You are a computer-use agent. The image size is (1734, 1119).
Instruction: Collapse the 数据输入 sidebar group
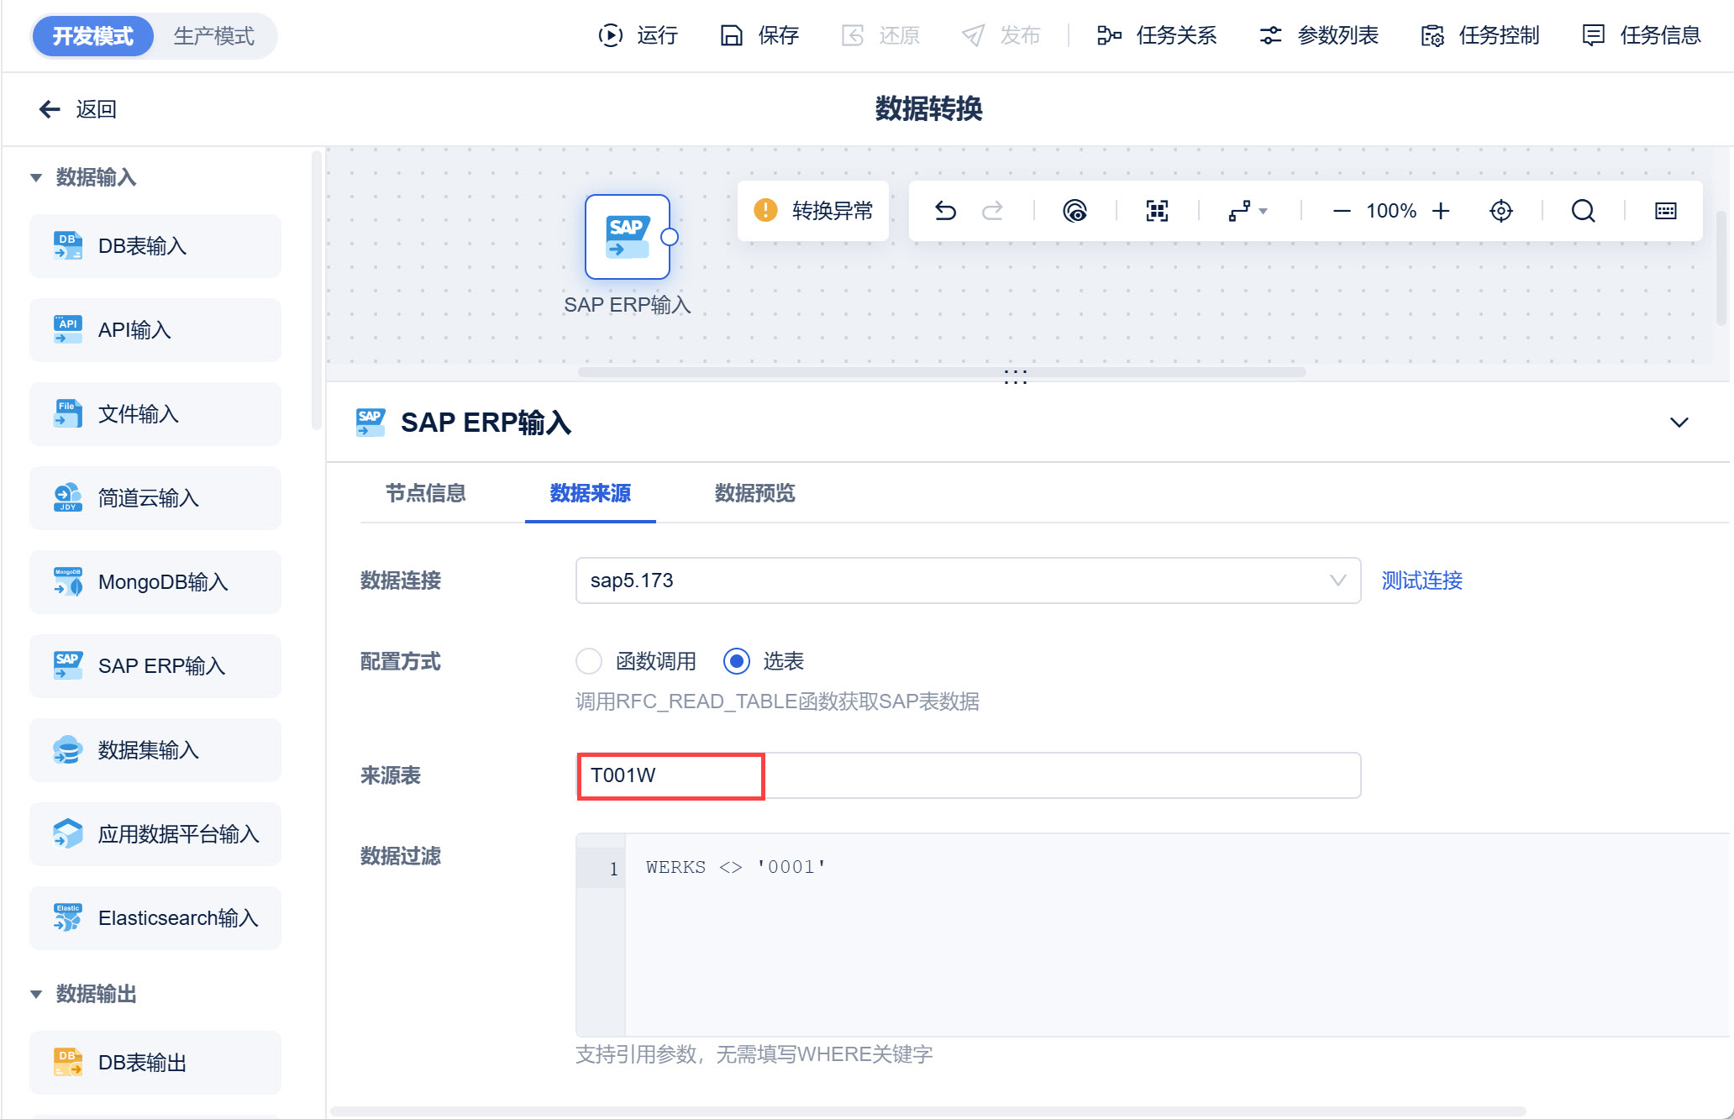click(x=36, y=177)
